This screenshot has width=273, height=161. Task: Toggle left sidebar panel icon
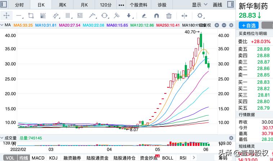(4, 4)
